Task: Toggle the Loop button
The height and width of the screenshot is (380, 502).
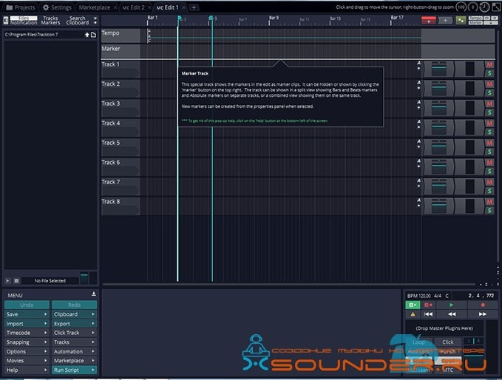Action: pyautogui.click(x=418, y=342)
